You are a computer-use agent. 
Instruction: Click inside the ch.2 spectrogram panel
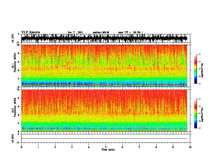click(x=104, y=111)
